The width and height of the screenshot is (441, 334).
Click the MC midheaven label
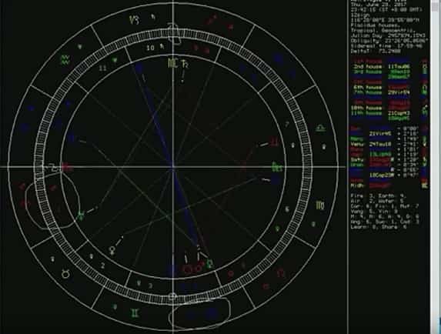pyautogui.click(x=172, y=63)
